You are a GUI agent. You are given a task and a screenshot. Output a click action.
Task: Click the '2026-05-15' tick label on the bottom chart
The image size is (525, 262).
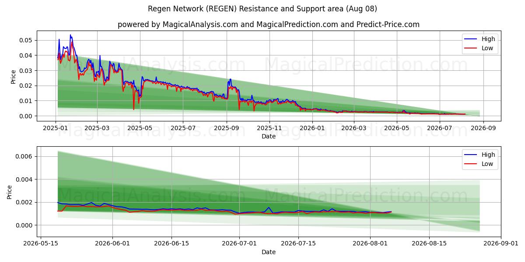tap(41, 244)
